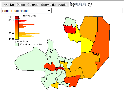This screenshot has width=124, height=94.
Task: Click the missing values legend swatch
Action: [x=17, y=45]
